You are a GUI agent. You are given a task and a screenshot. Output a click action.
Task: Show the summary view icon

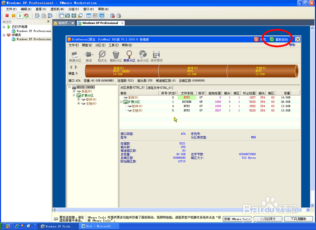[x=89, y=15]
